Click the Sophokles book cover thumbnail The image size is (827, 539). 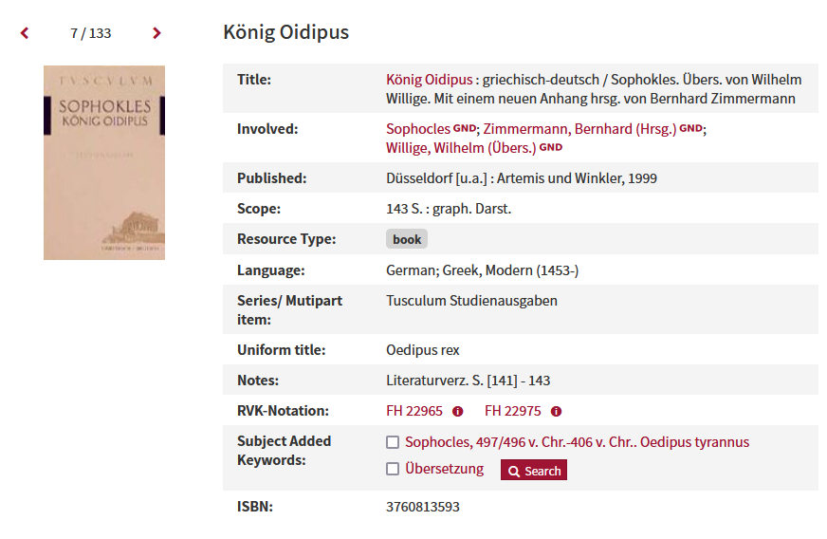(104, 162)
